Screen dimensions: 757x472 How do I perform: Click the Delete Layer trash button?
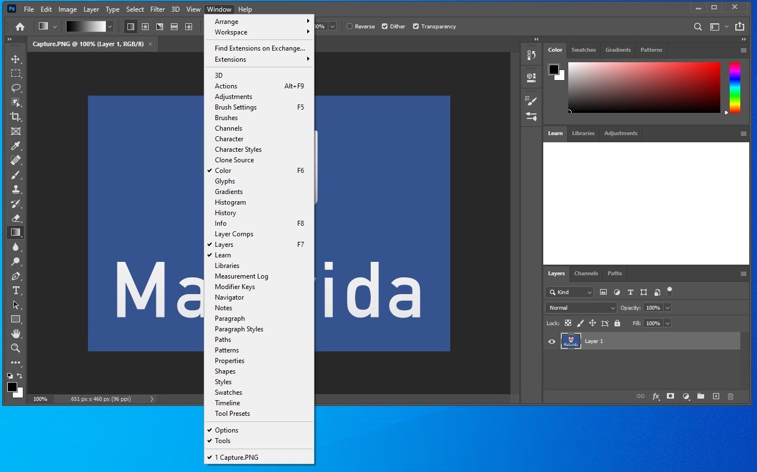click(731, 396)
